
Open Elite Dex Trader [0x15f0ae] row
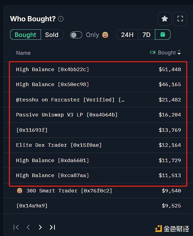pyautogui.click(x=98, y=145)
